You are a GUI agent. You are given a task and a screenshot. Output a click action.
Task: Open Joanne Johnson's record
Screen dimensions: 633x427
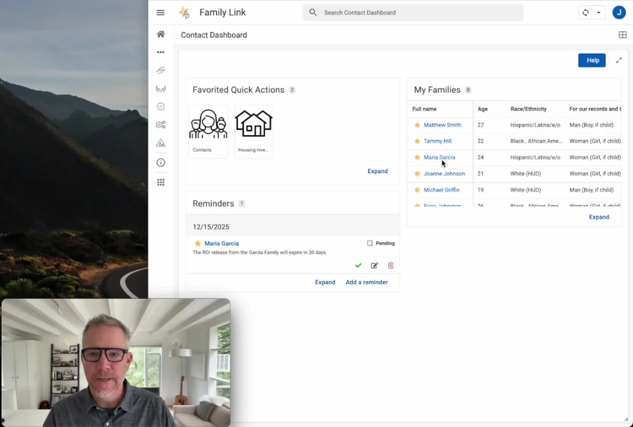pyautogui.click(x=444, y=174)
